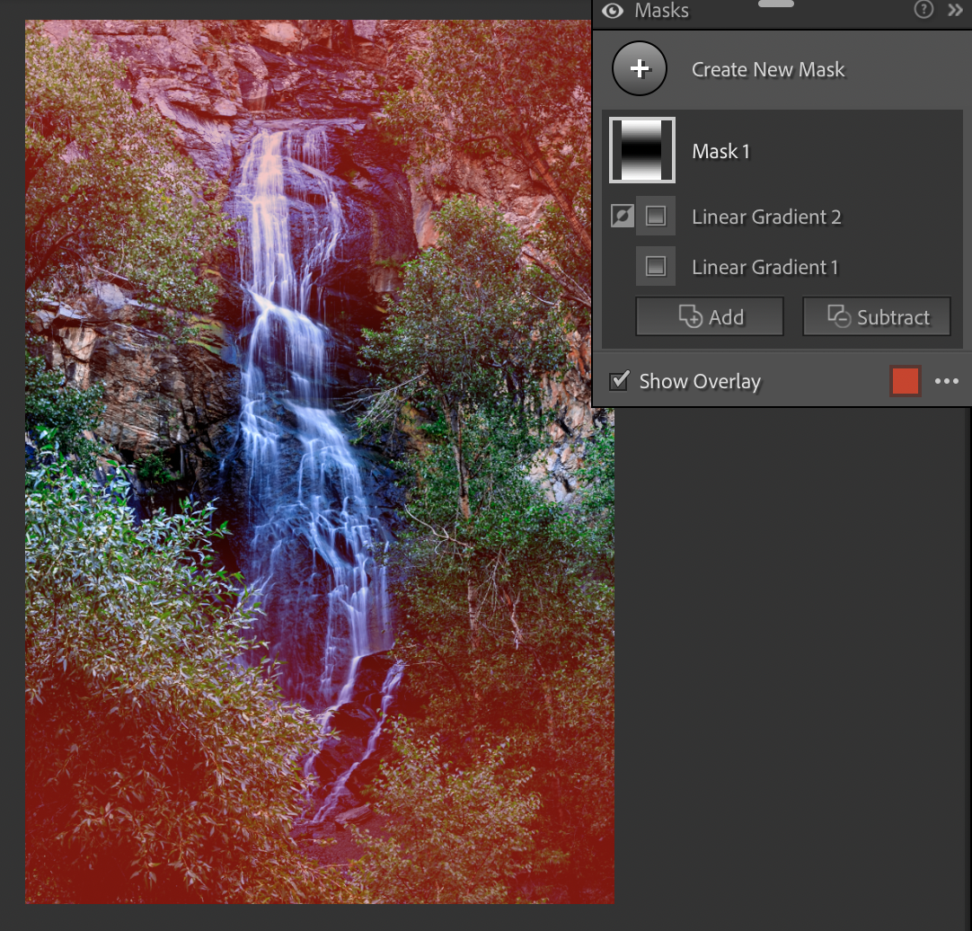Select the Linear Gradient 2 thumbnail
Screen dimensions: 972x931
657,216
